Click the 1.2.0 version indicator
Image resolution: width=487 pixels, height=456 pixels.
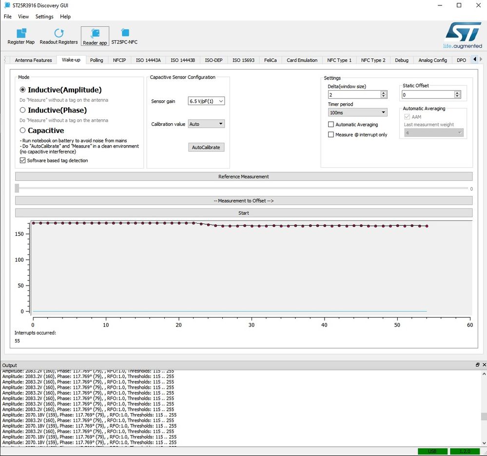click(x=465, y=451)
